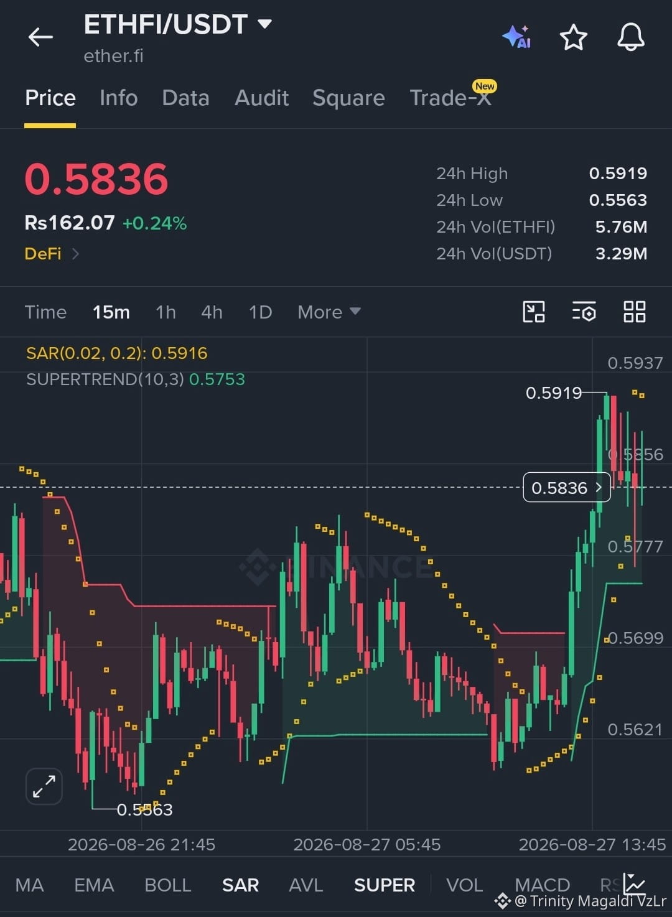Add ETHFI/USDT to favorites with star

pyautogui.click(x=574, y=37)
